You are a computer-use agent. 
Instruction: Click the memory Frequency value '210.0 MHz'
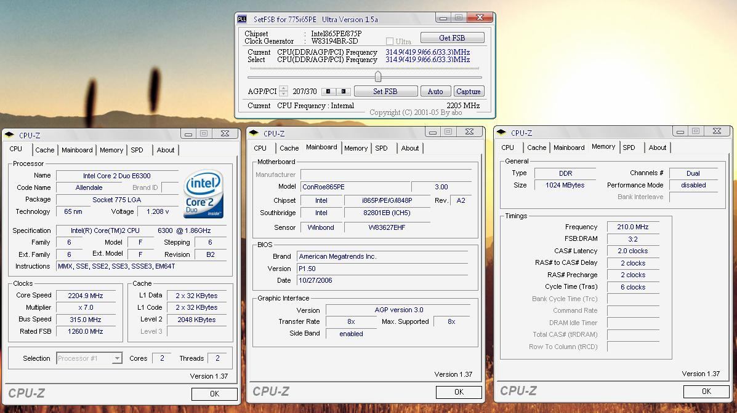(x=633, y=227)
